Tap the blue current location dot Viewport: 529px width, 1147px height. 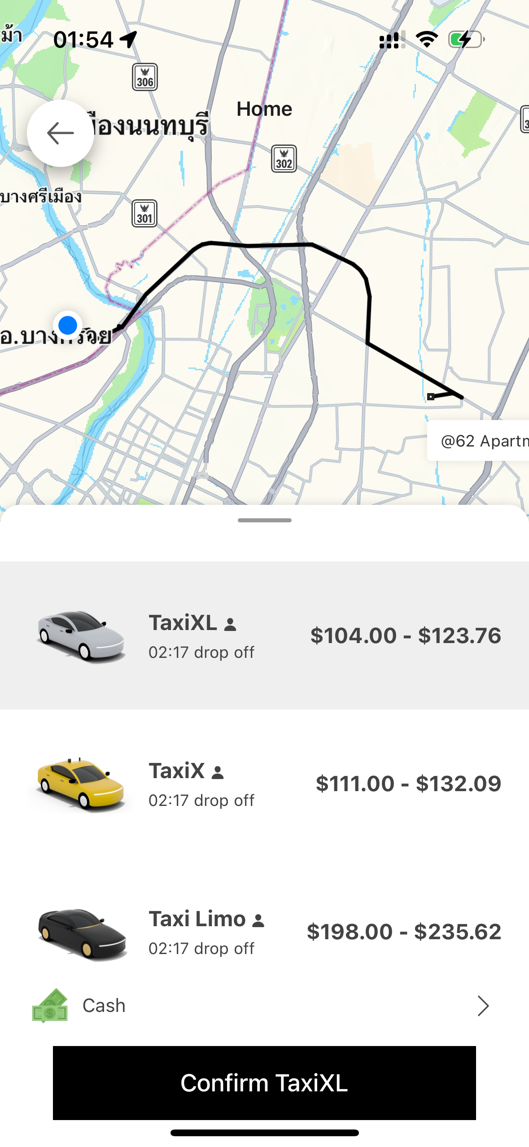point(68,325)
